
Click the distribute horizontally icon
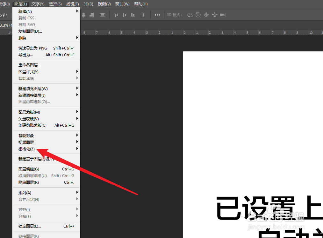(144, 15)
